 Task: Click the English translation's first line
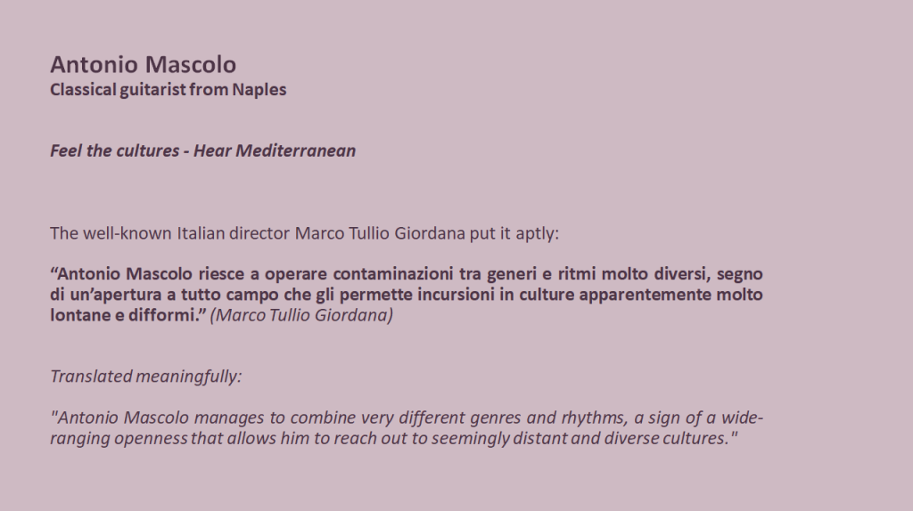[x=406, y=418]
